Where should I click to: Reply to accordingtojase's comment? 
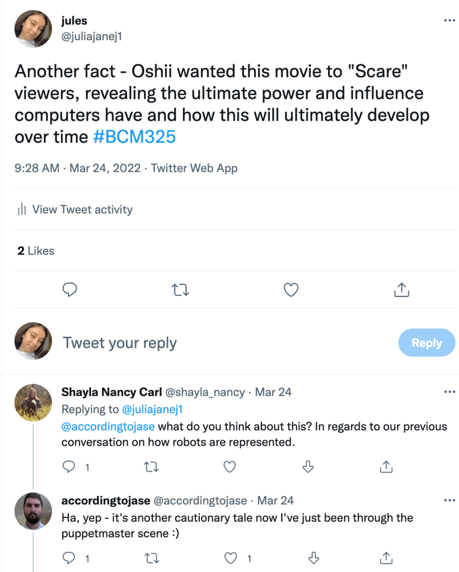tap(69, 557)
